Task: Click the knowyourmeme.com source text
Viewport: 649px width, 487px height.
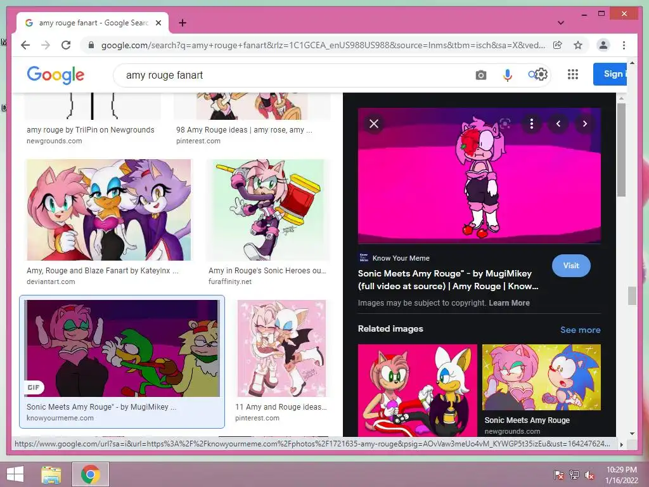Action: coord(60,418)
